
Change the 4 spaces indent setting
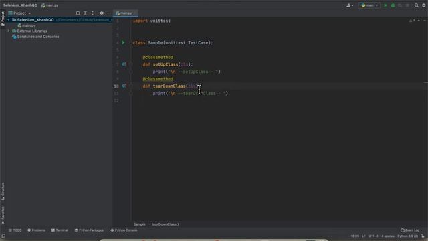[x=388, y=236]
